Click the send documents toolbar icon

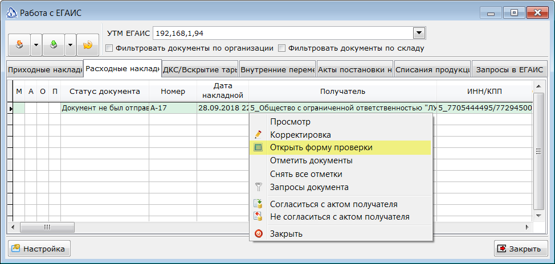click(x=54, y=45)
